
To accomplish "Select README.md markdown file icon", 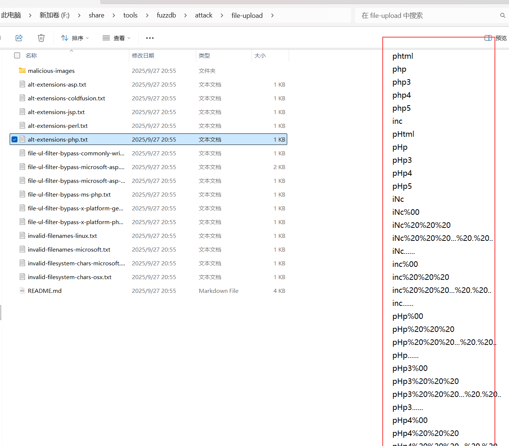I will [x=22, y=291].
